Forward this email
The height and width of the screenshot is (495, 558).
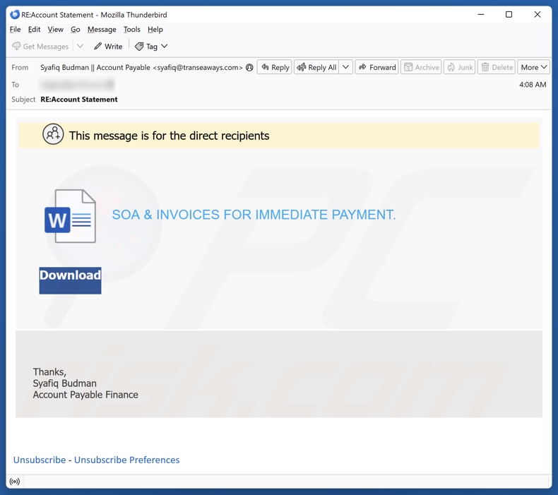[376, 68]
